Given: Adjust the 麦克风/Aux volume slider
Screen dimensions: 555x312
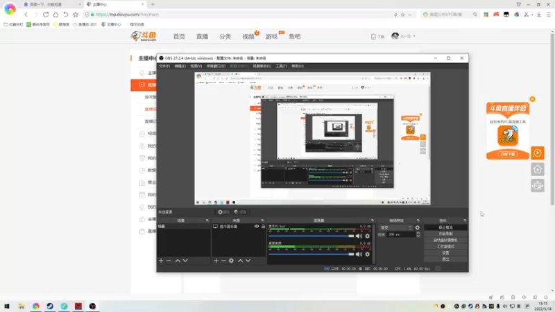Looking at the screenshot, I should pyautogui.click(x=311, y=236).
